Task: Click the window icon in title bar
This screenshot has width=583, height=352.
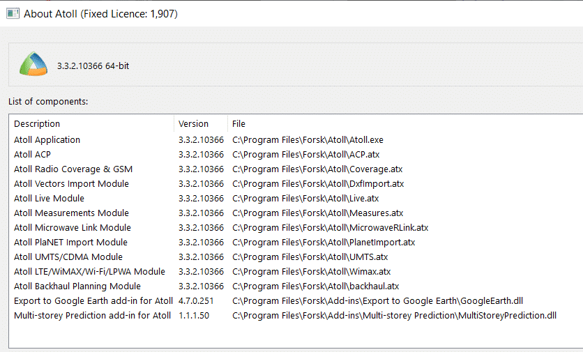Action: [13, 13]
